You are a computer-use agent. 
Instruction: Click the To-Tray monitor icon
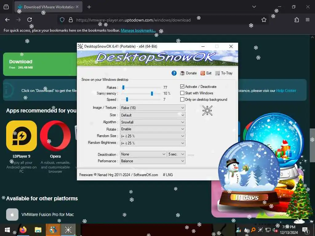(217, 73)
